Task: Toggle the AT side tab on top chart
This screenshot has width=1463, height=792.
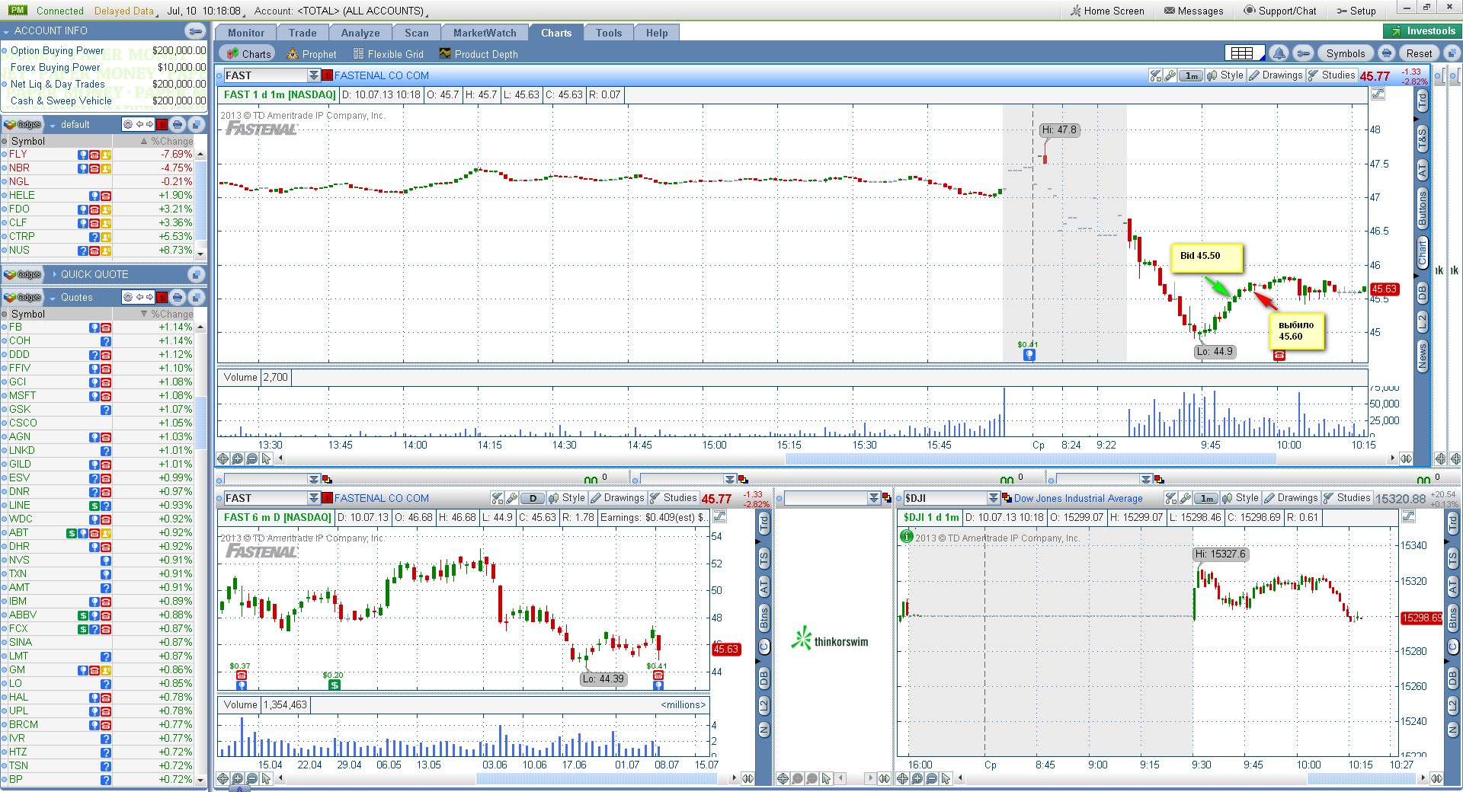Action: click(x=1422, y=171)
